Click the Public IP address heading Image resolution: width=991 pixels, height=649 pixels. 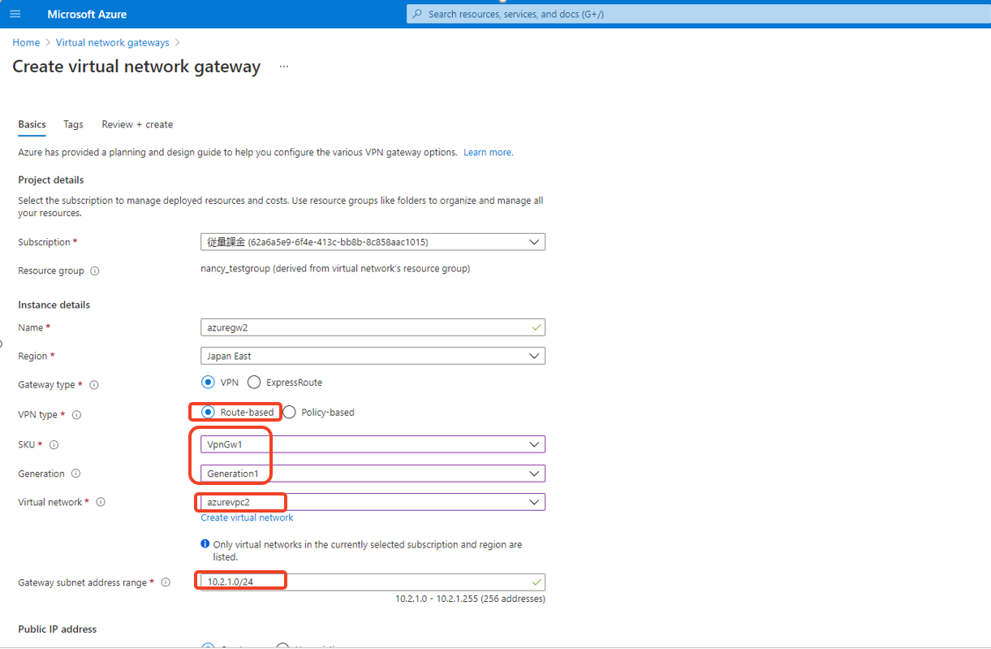(57, 629)
